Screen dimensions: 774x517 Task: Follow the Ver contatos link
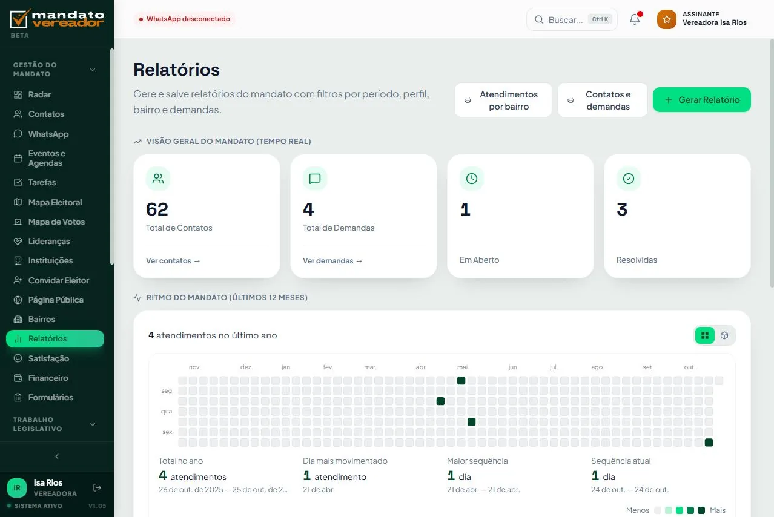(173, 261)
